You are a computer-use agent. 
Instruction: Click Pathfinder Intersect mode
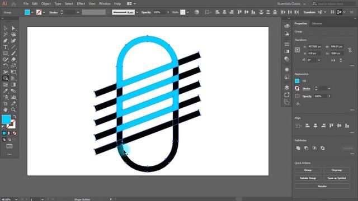pos(314,148)
